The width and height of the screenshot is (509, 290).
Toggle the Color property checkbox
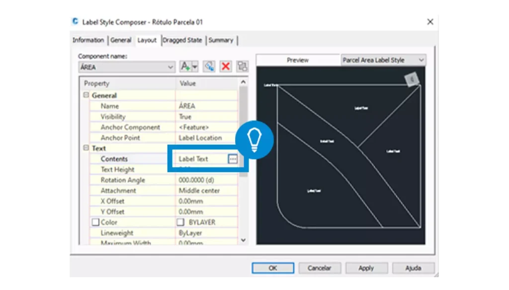tap(95, 223)
